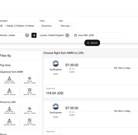Toggle Morning departure from AMM filter
The image size is (138, 135).
[x=29, y=80]
